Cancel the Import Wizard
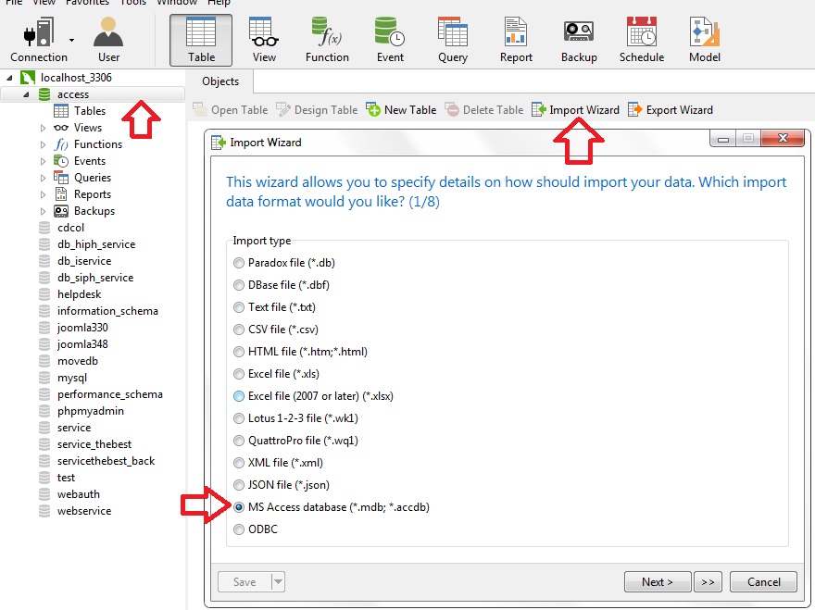 click(x=763, y=582)
